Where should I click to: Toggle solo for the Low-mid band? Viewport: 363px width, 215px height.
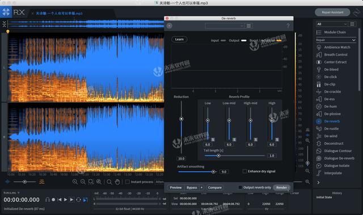234,140
